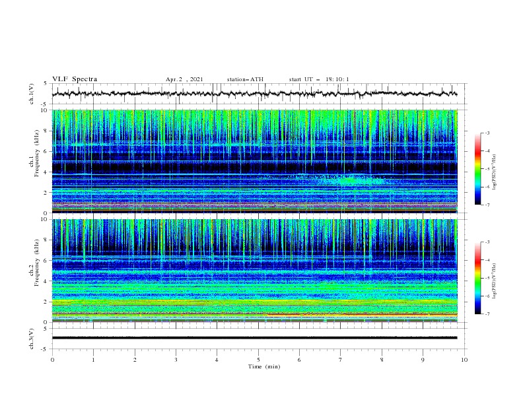Screen dimensions: 523x404
Task: Click the "8" kHz tick of ch.2 spectrogram
Action: pyautogui.click(x=47, y=240)
